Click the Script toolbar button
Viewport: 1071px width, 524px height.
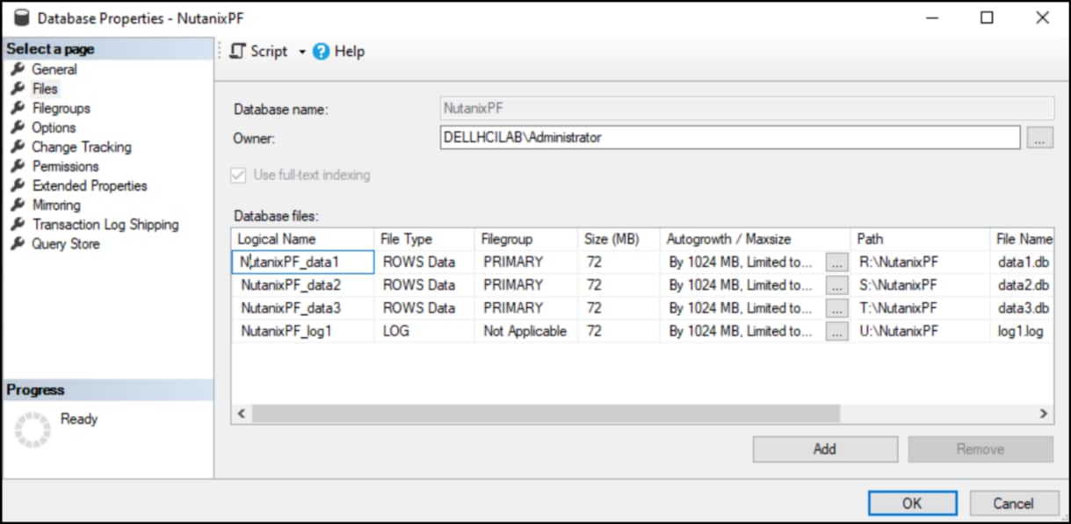[x=259, y=51]
